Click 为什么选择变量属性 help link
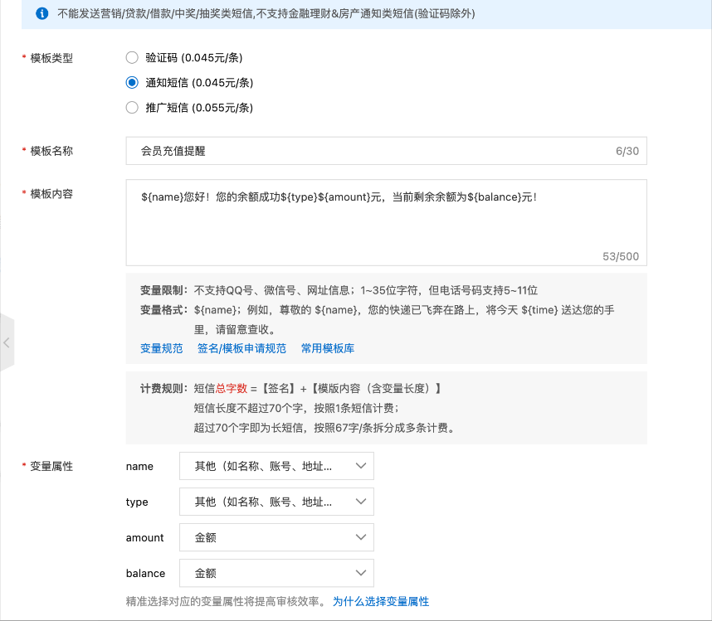This screenshot has width=712, height=621. point(381,601)
